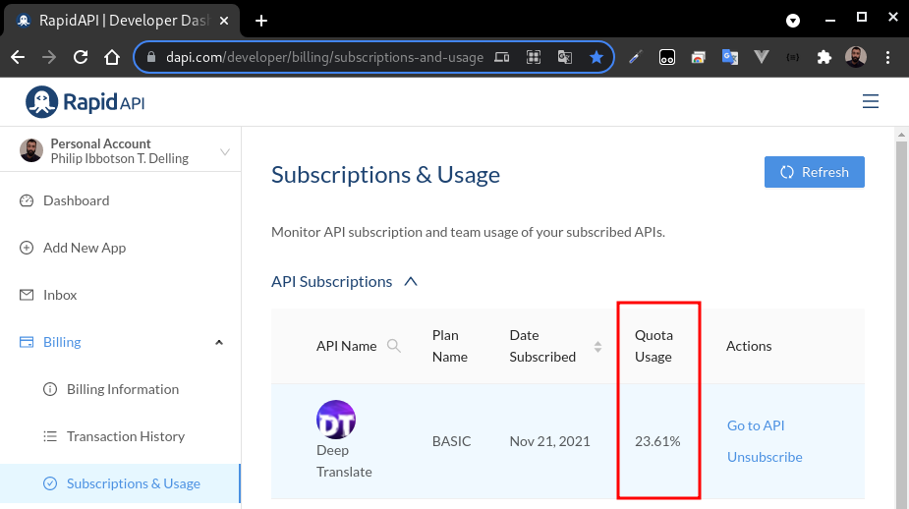Click the browser back arrow
This screenshot has width=909, height=509.
pos(18,57)
